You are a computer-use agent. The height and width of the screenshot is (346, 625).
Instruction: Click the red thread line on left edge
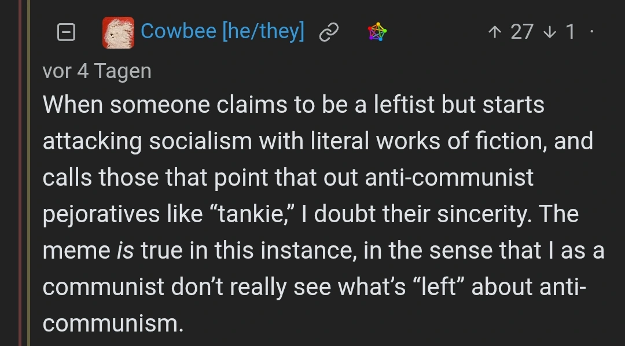pyautogui.click(x=20, y=174)
